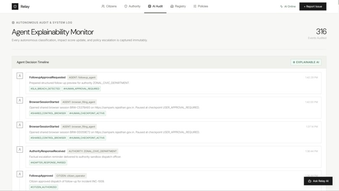Click the Policies list icon
Viewport: 339px width, 191px height.
(x=195, y=6)
